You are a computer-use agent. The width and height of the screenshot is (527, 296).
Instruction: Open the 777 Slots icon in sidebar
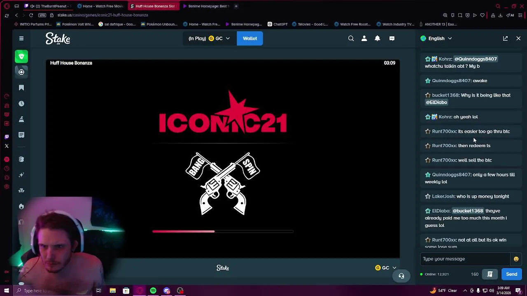[x=21, y=190]
